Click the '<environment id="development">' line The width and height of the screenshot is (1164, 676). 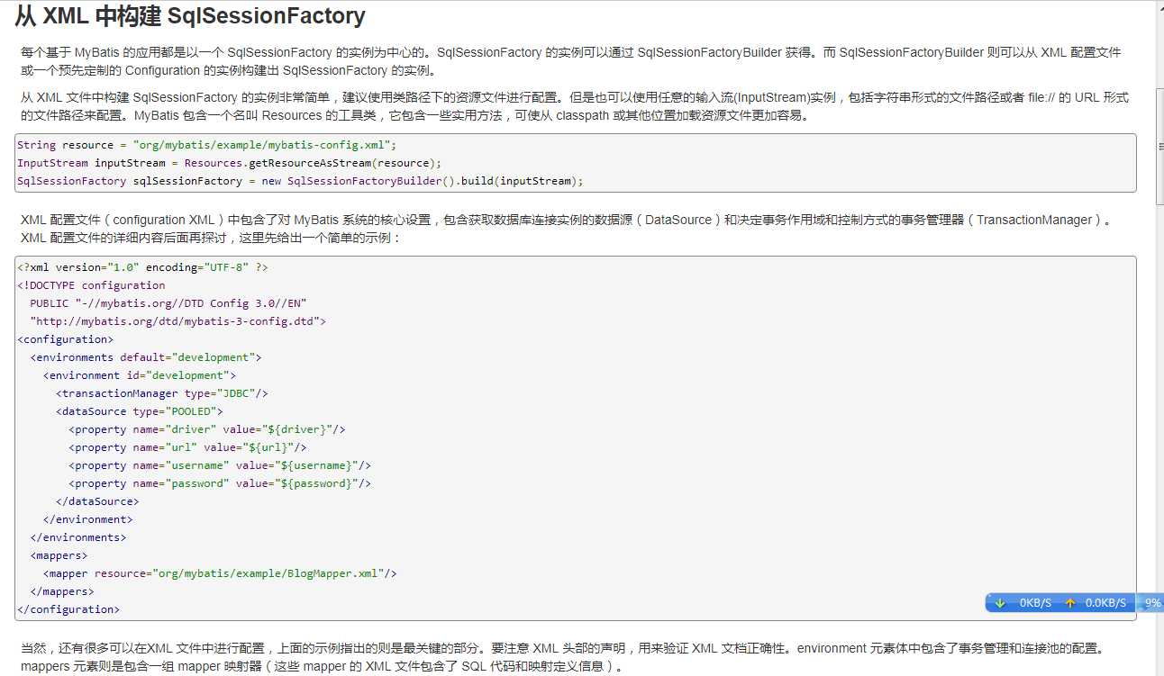coord(140,375)
